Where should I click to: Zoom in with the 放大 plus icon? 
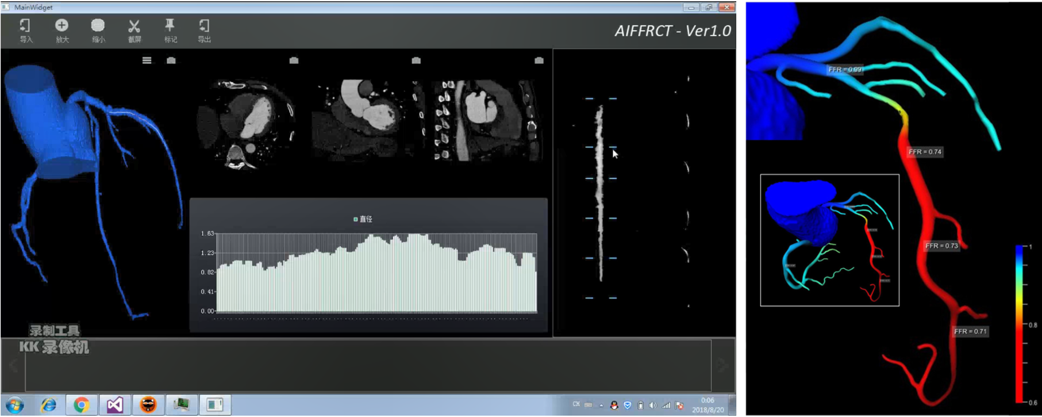click(x=61, y=30)
